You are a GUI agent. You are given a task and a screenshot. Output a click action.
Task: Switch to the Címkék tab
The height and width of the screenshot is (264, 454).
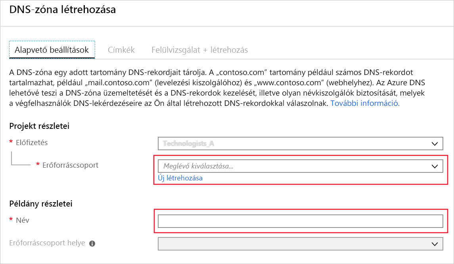tap(121, 50)
